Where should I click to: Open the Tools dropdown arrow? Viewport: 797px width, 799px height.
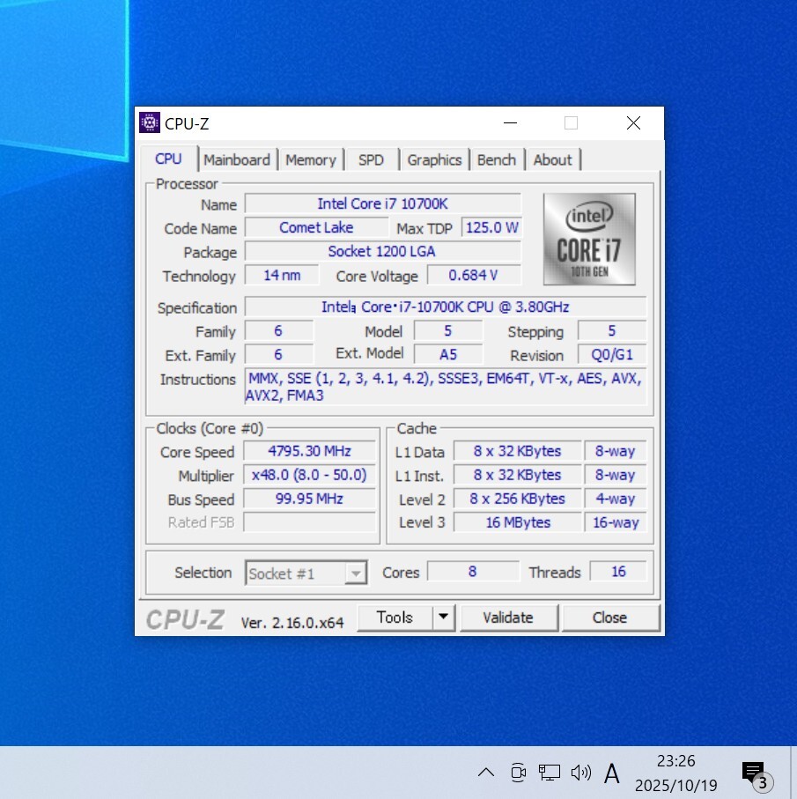pyautogui.click(x=444, y=618)
